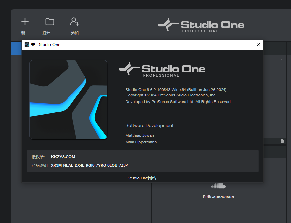291x223 pixels.
Task: Connect to SoundCloud link
Action: tap(218, 197)
